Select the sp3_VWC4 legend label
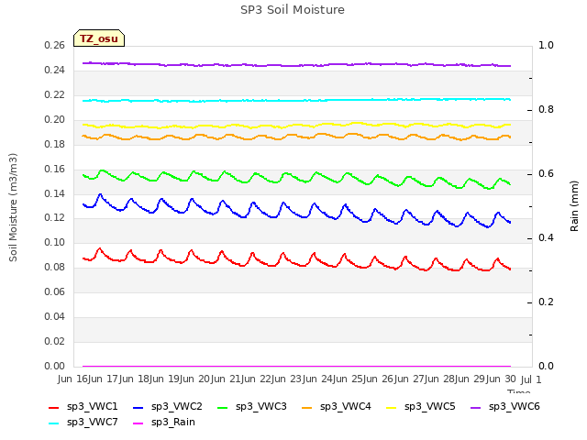The height and width of the screenshot is (440, 587). click(x=346, y=407)
